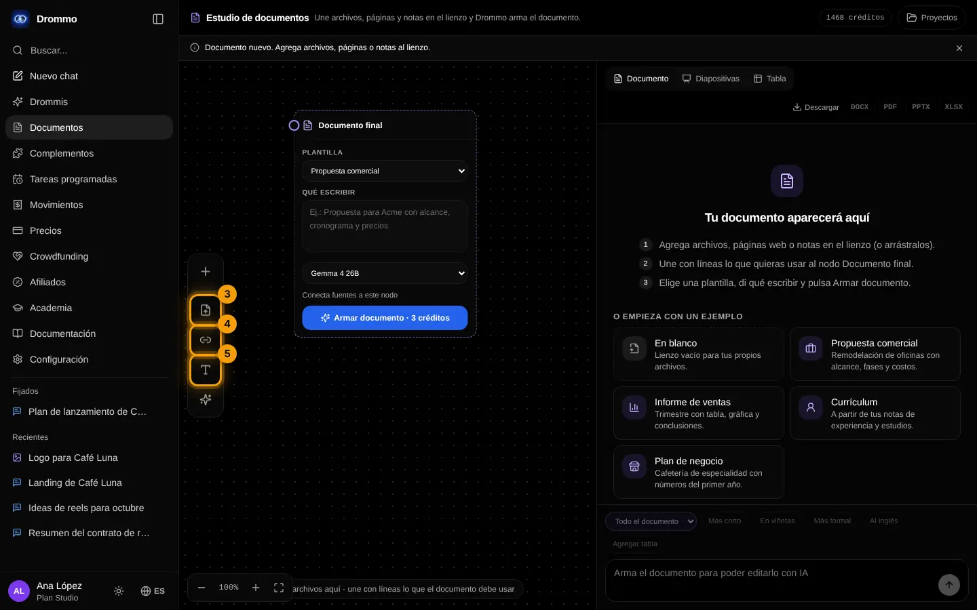This screenshot has width=977, height=610.
Task: Select the upload file tool
Action: (x=206, y=310)
